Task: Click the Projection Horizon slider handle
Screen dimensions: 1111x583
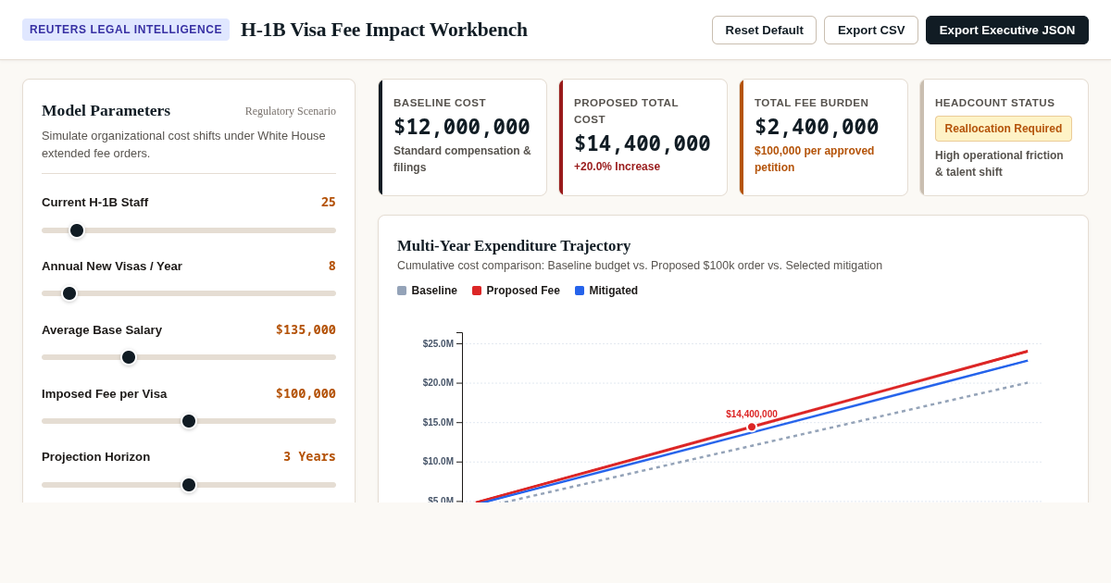Action: point(189,485)
